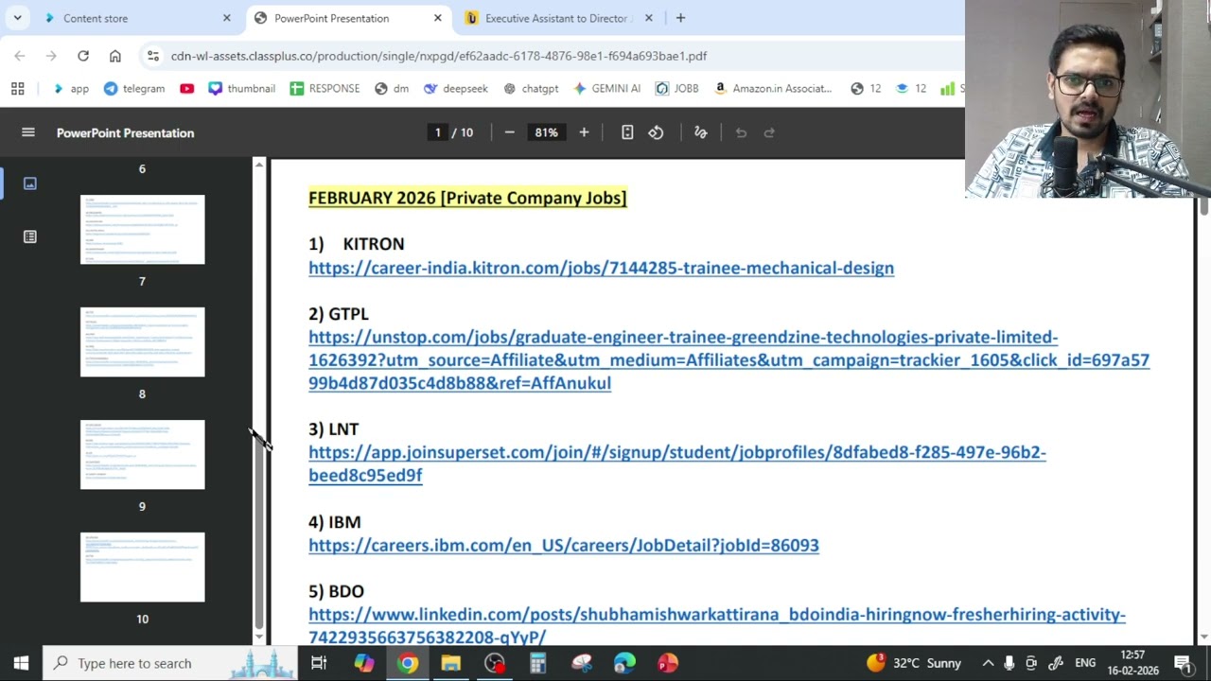This screenshot has width=1211, height=681.
Task: Open the Windows notification center
Action: tap(1183, 663)
